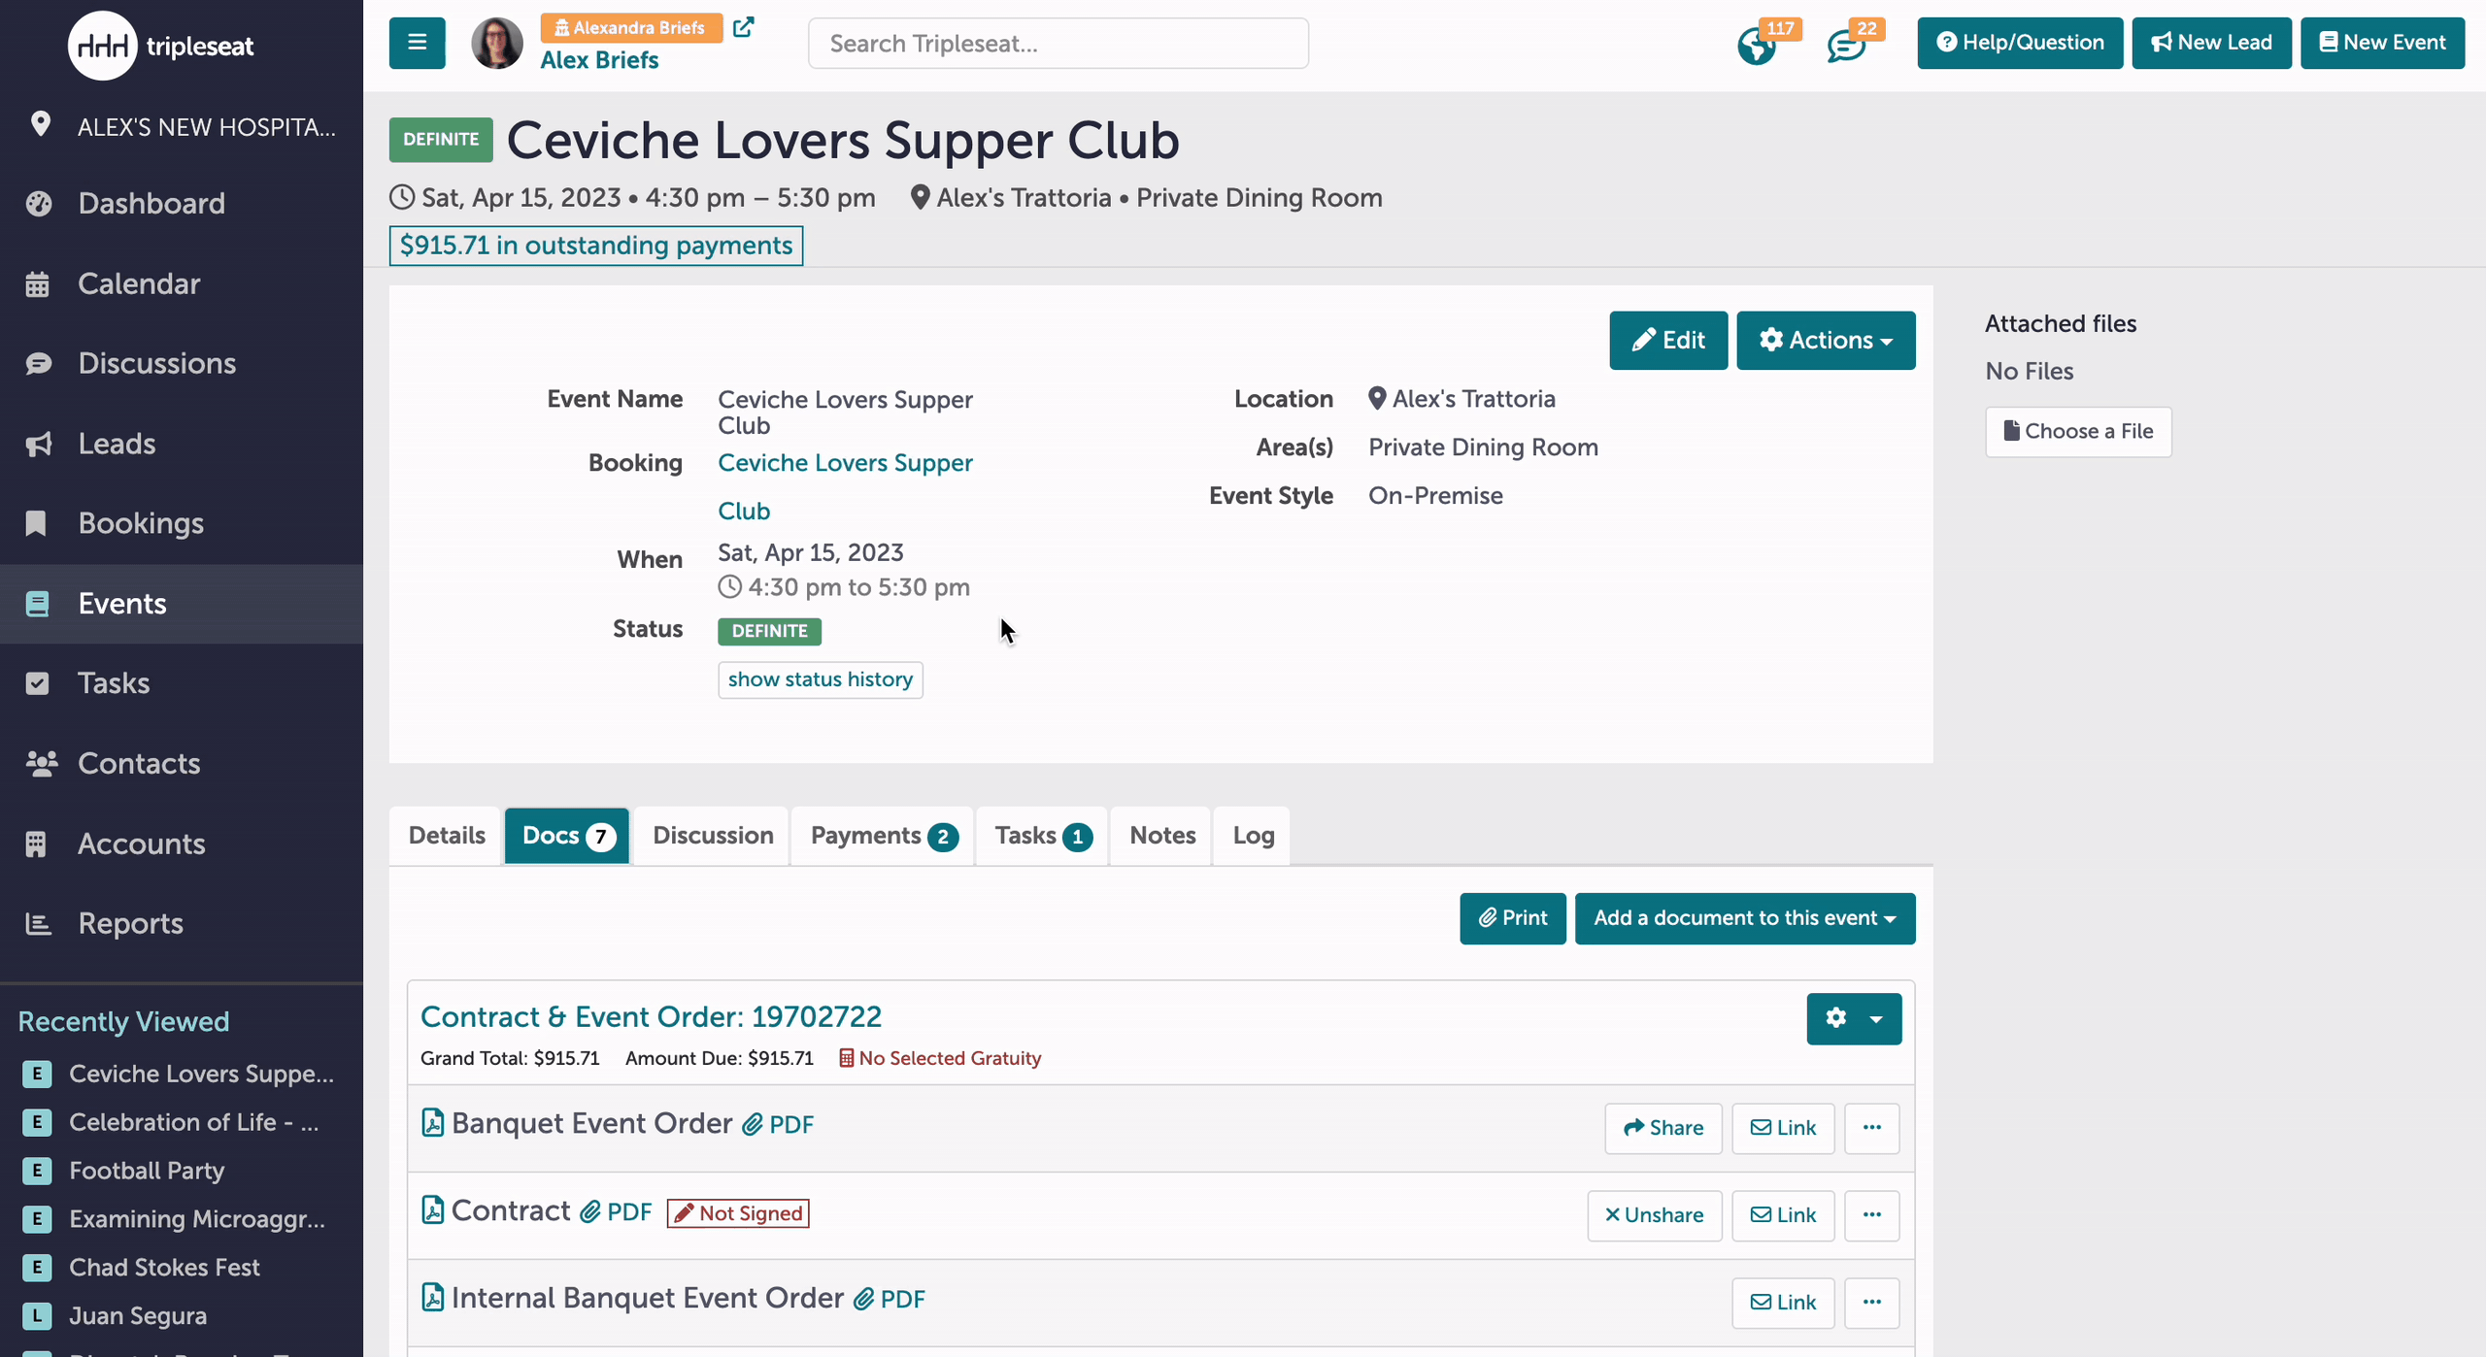Select the Docs tab
This screenshot has height=1357, width=2486.
pos(567,836)
